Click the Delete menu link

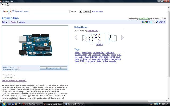coord(13,22)
